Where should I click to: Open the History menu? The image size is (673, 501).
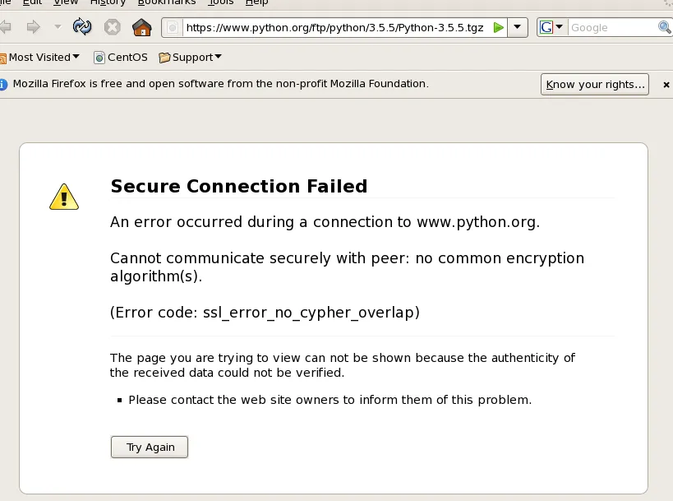(108, 2)
